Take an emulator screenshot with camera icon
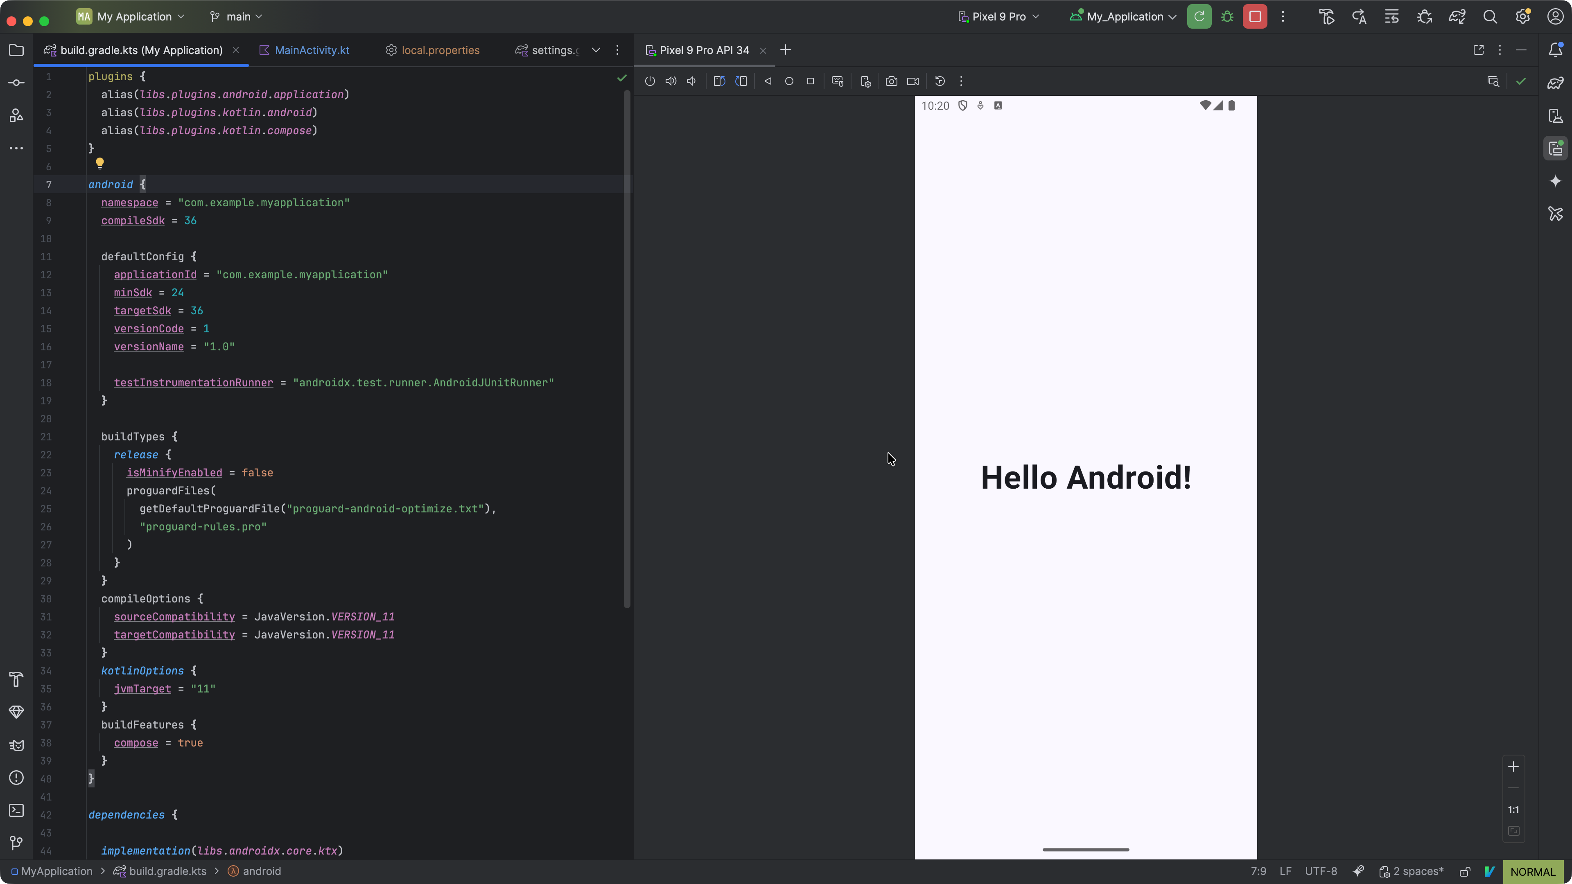Screen dimensions: 1572x884 click(892, 81)
